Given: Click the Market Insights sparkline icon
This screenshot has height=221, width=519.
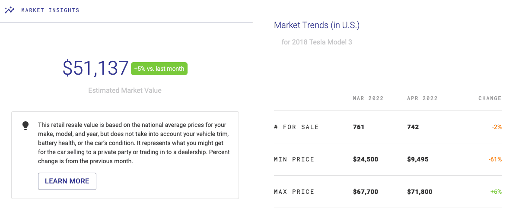Looking at the screenshot, I should pos(10,10).
